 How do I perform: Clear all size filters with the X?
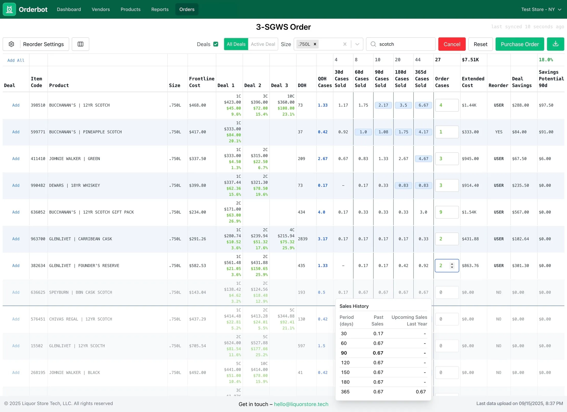point(345,44)
